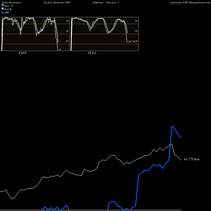Click the blue OBV line peak
Screen dimensions: 211x211
click(x=172, y=126)
